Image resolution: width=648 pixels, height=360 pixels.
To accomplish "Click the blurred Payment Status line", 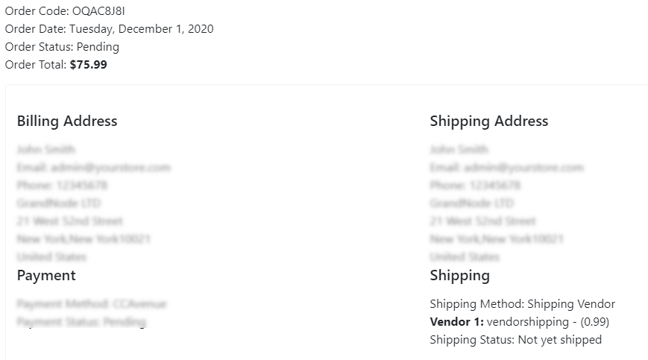I will 81,322.
